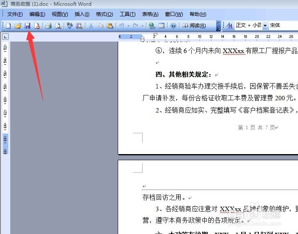
Task: Click footer text 第 1 页 共 7 页
Action: click(256, 128)
